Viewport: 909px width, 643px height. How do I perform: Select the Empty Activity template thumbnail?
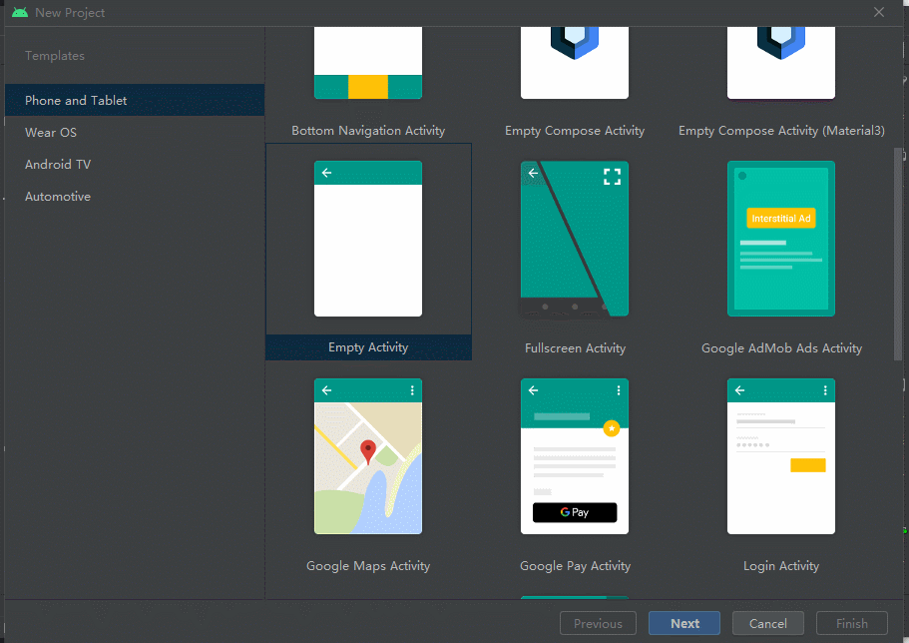tap(368, 240)
